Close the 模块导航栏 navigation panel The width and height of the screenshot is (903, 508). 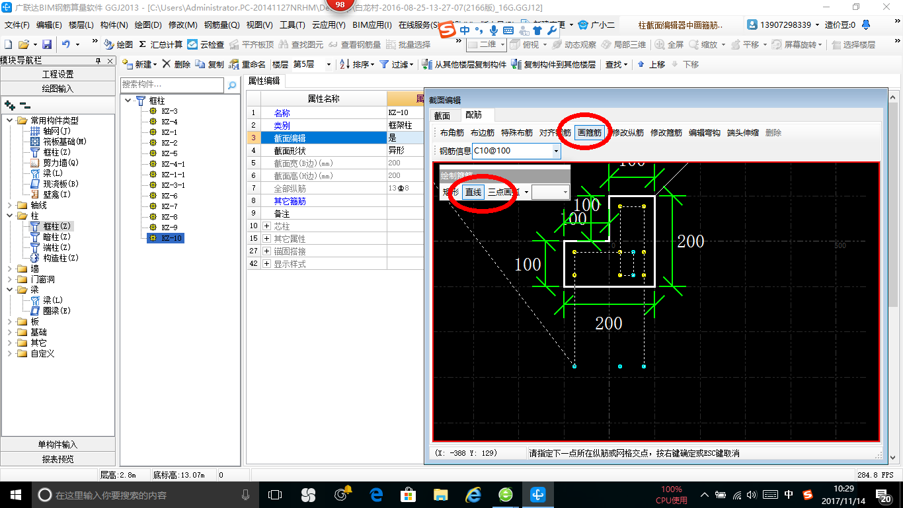click(110, 61)
